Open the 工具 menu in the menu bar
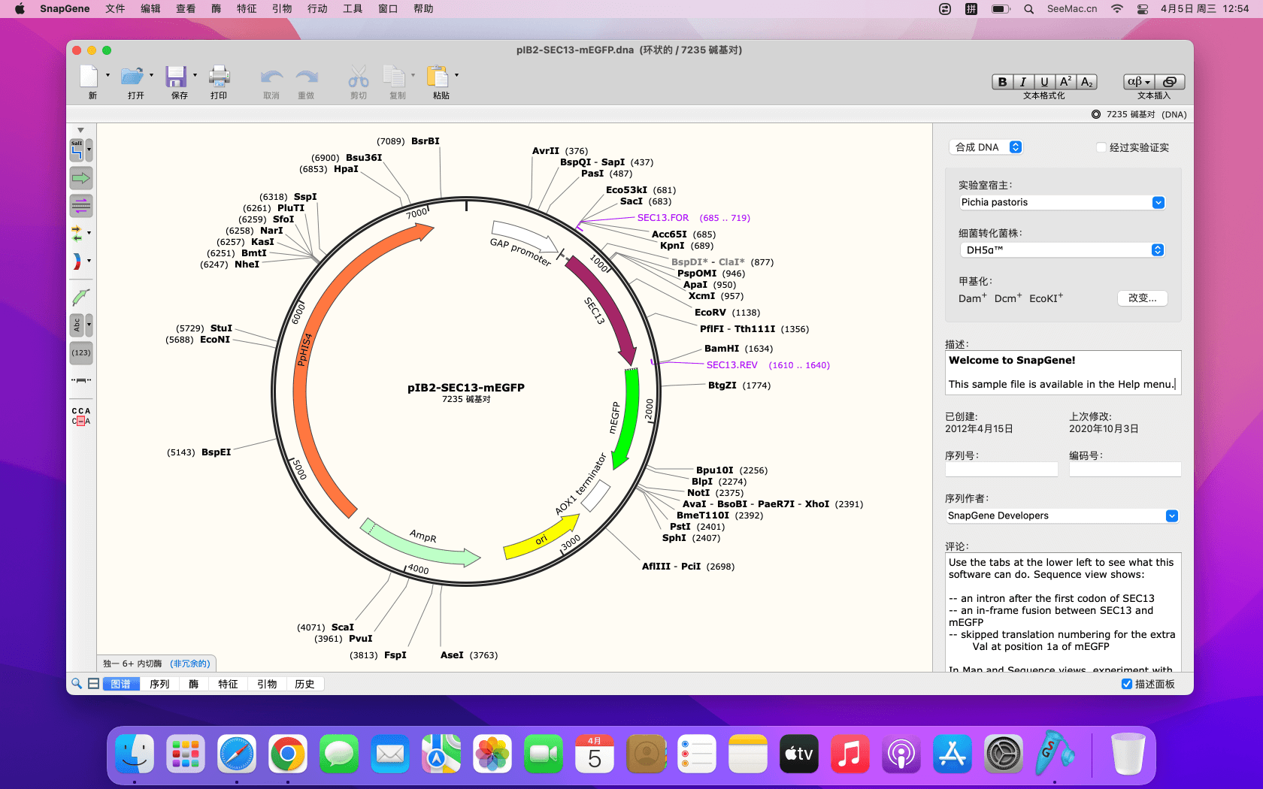 pyautogui.click(x=353, y=9)
